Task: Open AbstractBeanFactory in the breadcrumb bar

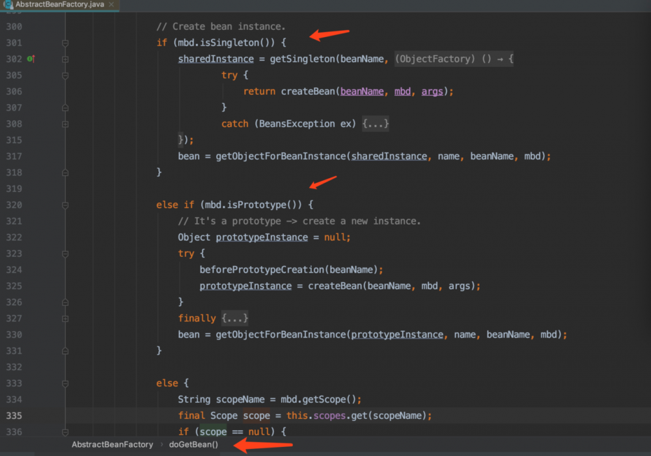Action: [112, 444]
